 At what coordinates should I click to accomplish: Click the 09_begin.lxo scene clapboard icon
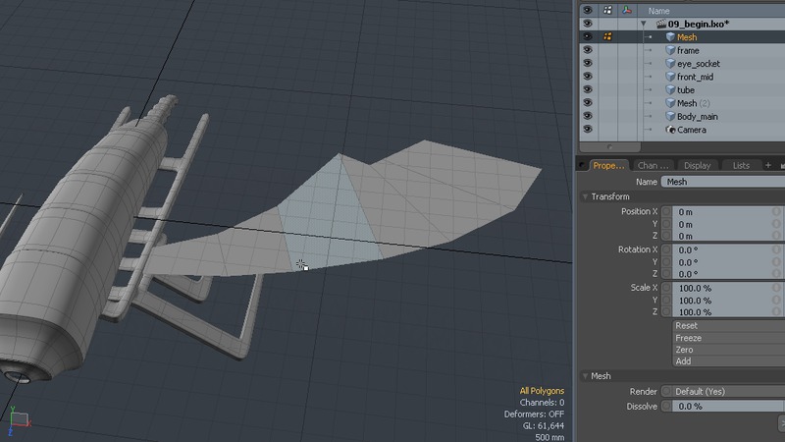coord(661,24)
